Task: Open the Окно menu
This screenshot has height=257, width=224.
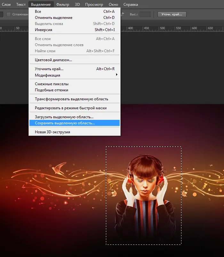Action: tap(113, 4)
